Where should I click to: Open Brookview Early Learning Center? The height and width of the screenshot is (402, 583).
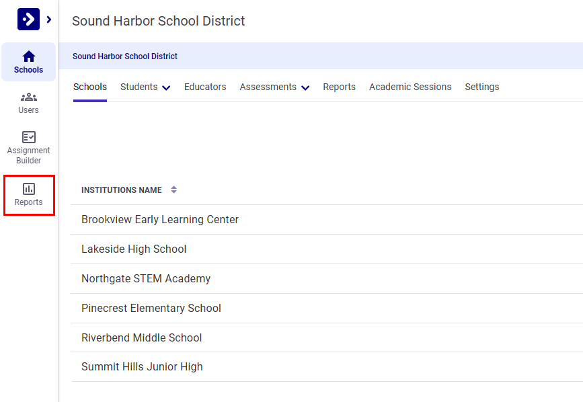click(159, 219)
